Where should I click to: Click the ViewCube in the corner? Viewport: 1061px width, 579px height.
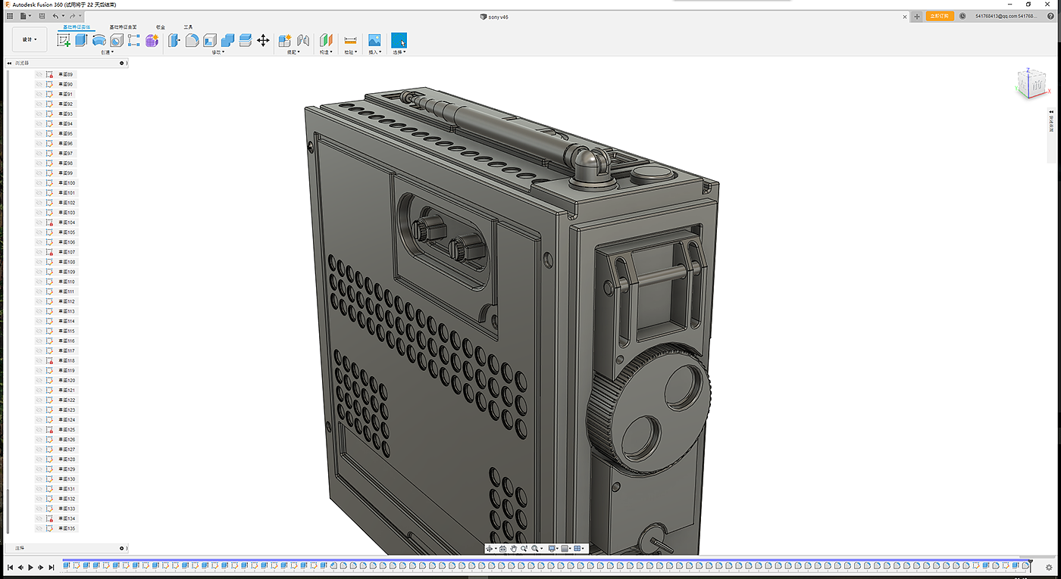coord(1031,83)
